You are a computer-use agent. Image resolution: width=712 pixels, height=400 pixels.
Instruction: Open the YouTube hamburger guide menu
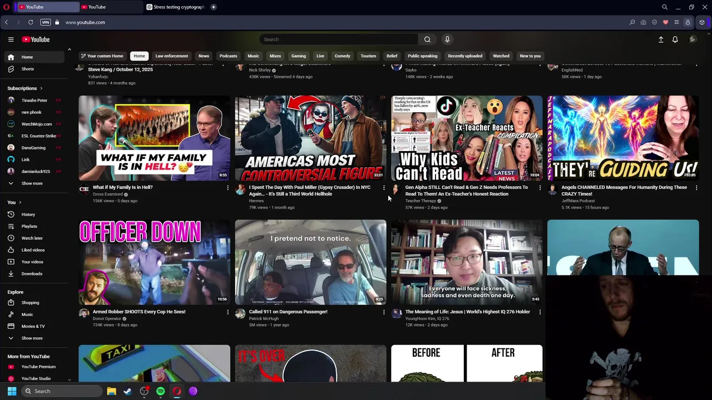pyautogui.click(x=11, y=39)
